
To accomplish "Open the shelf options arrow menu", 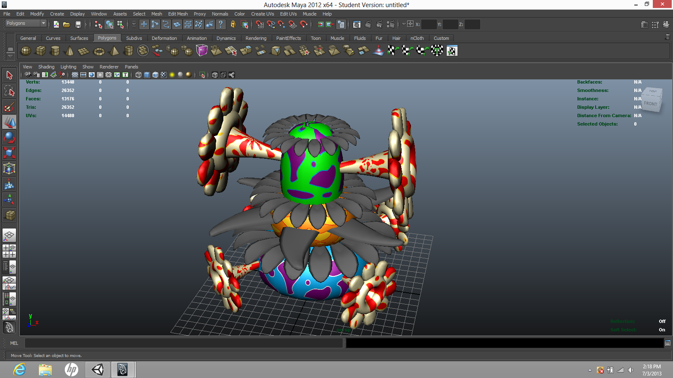I will [x=11, y=55].
